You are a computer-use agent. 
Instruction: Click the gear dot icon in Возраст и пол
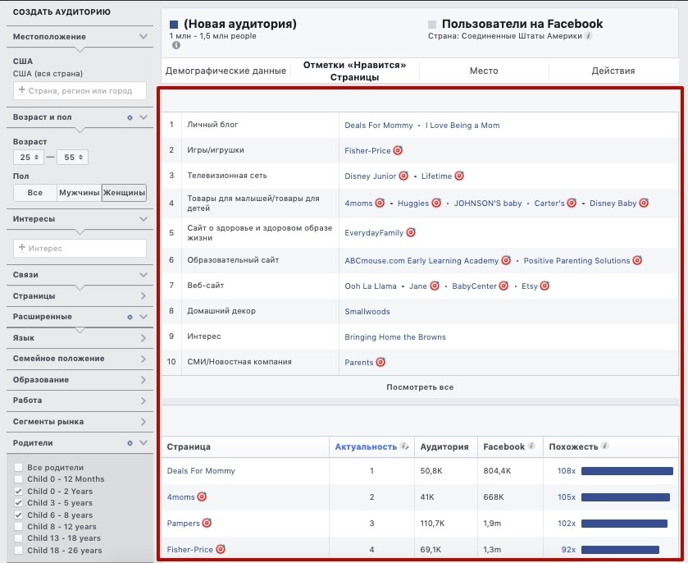(130, 117)
